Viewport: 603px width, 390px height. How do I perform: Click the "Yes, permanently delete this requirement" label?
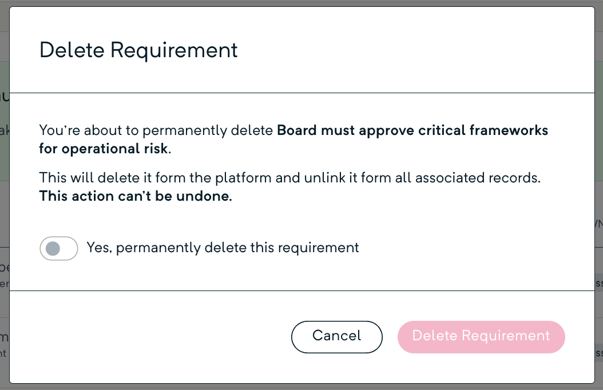click(x=223, y=248)
